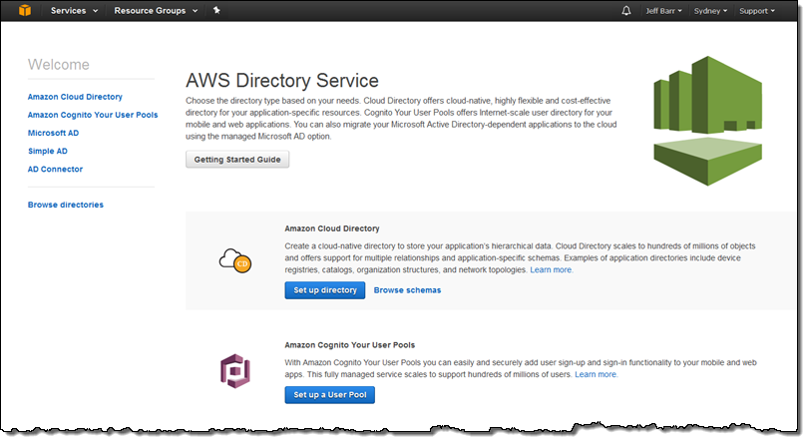Image resolution: width=808 pixels, height=442 pixels.
Task: Open the Browse schemas link
Action: [407, 290]
